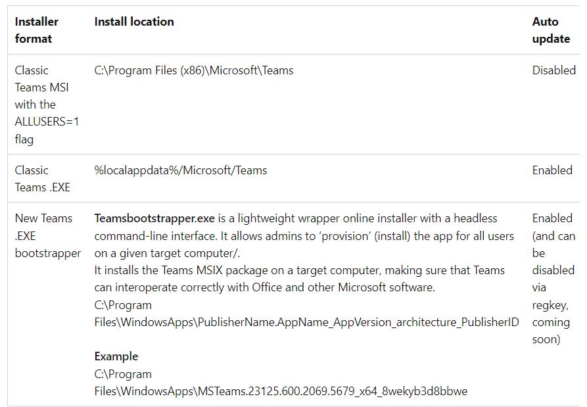This screenshot has height=407, width=587.
Task: Click the bold Teamsbootstrapper.exe text
Action: tap(154, 218)
